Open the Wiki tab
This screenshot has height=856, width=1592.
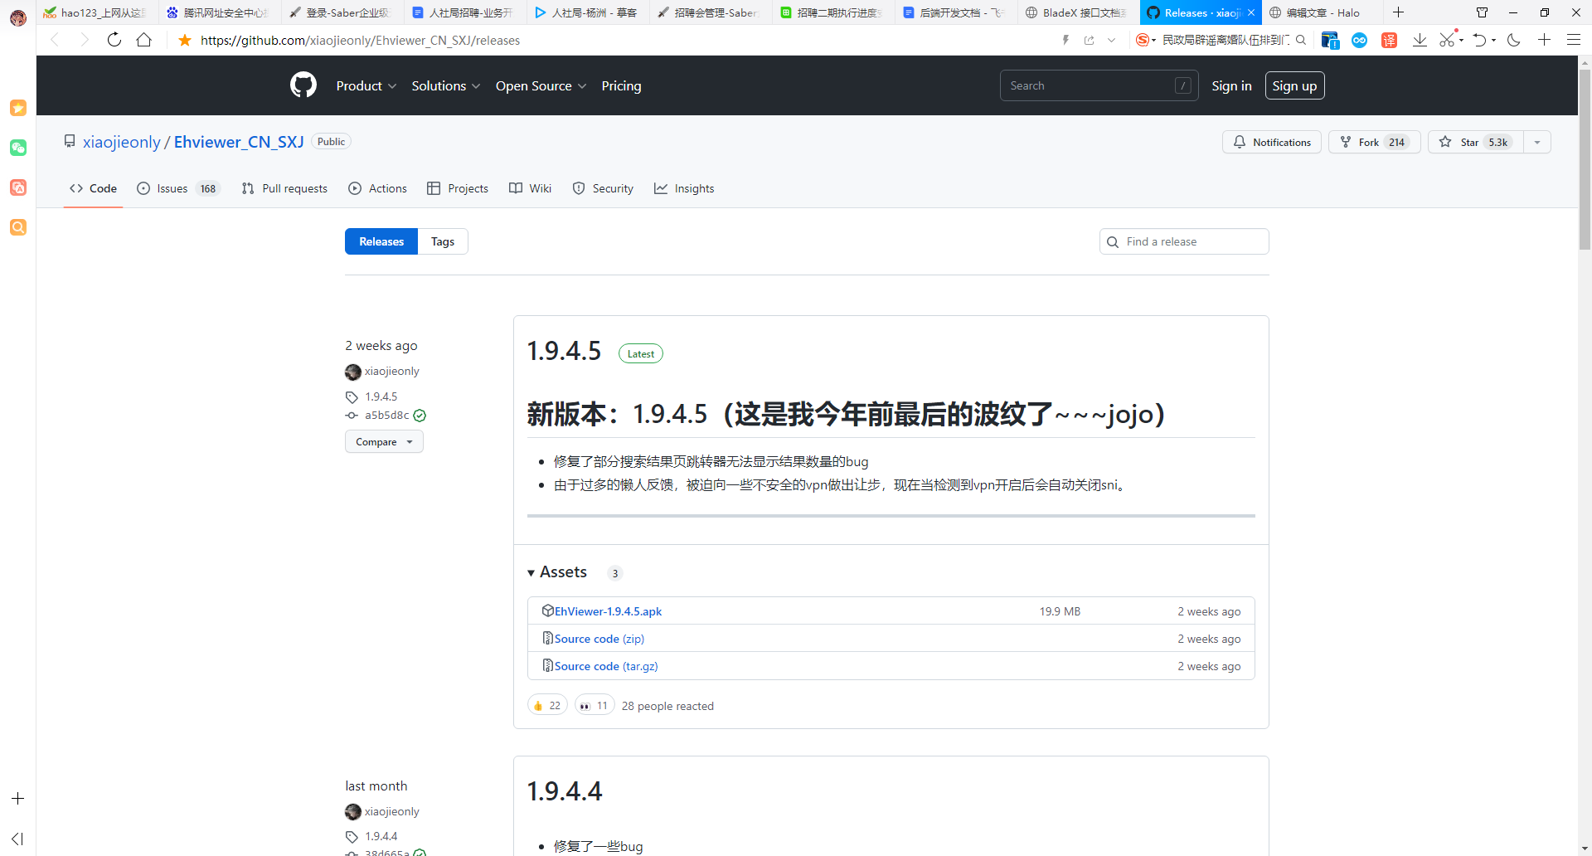click(x=531, y=188)
